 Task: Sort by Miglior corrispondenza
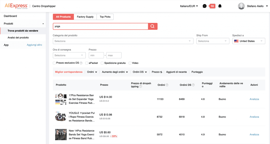click(69, 72)
